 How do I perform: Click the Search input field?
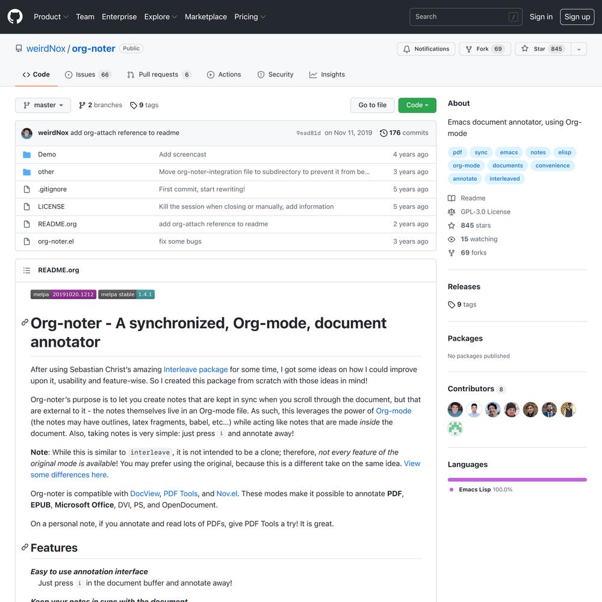tap(466, 17)
